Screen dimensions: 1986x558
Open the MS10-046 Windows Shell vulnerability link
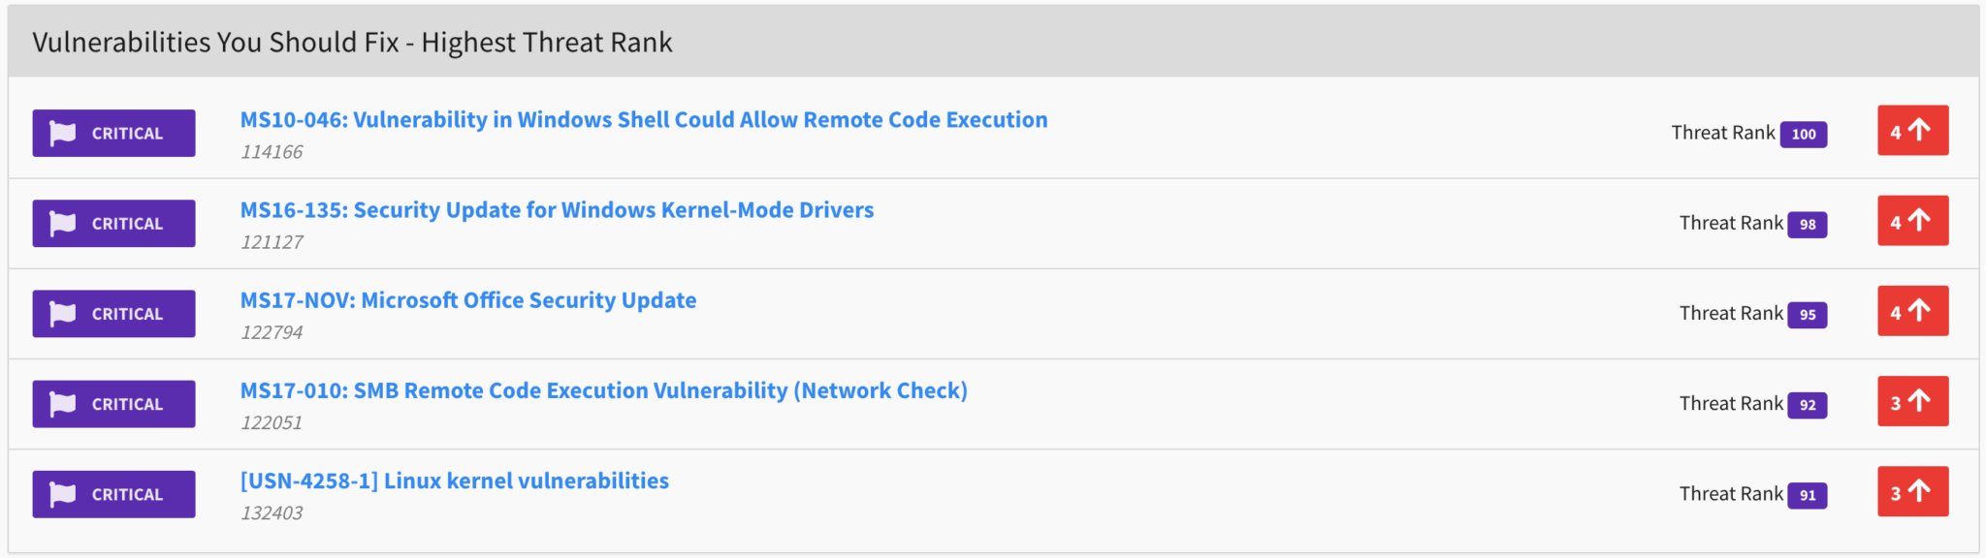pos(644,119)
